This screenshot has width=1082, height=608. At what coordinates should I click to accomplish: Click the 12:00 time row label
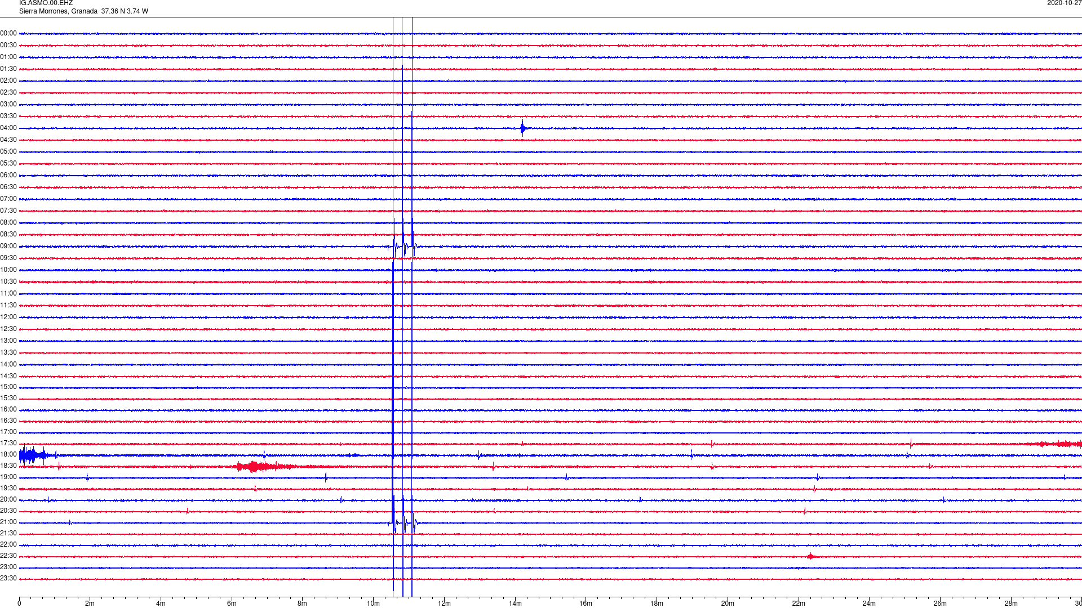(x=8, y=318)
